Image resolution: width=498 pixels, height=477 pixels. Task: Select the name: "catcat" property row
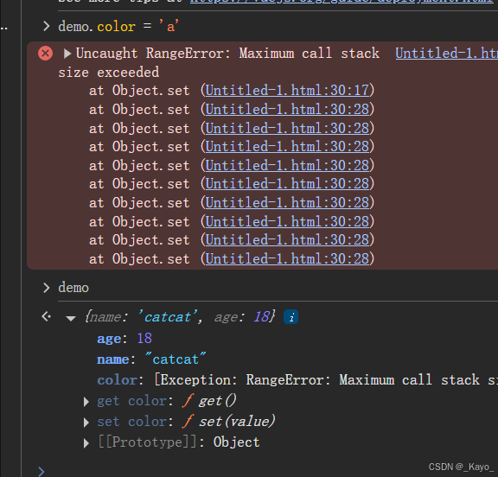click(x=151, y=359)
